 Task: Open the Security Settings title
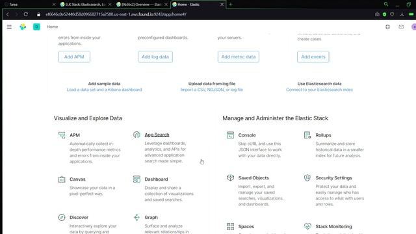[x=333, y=177]
